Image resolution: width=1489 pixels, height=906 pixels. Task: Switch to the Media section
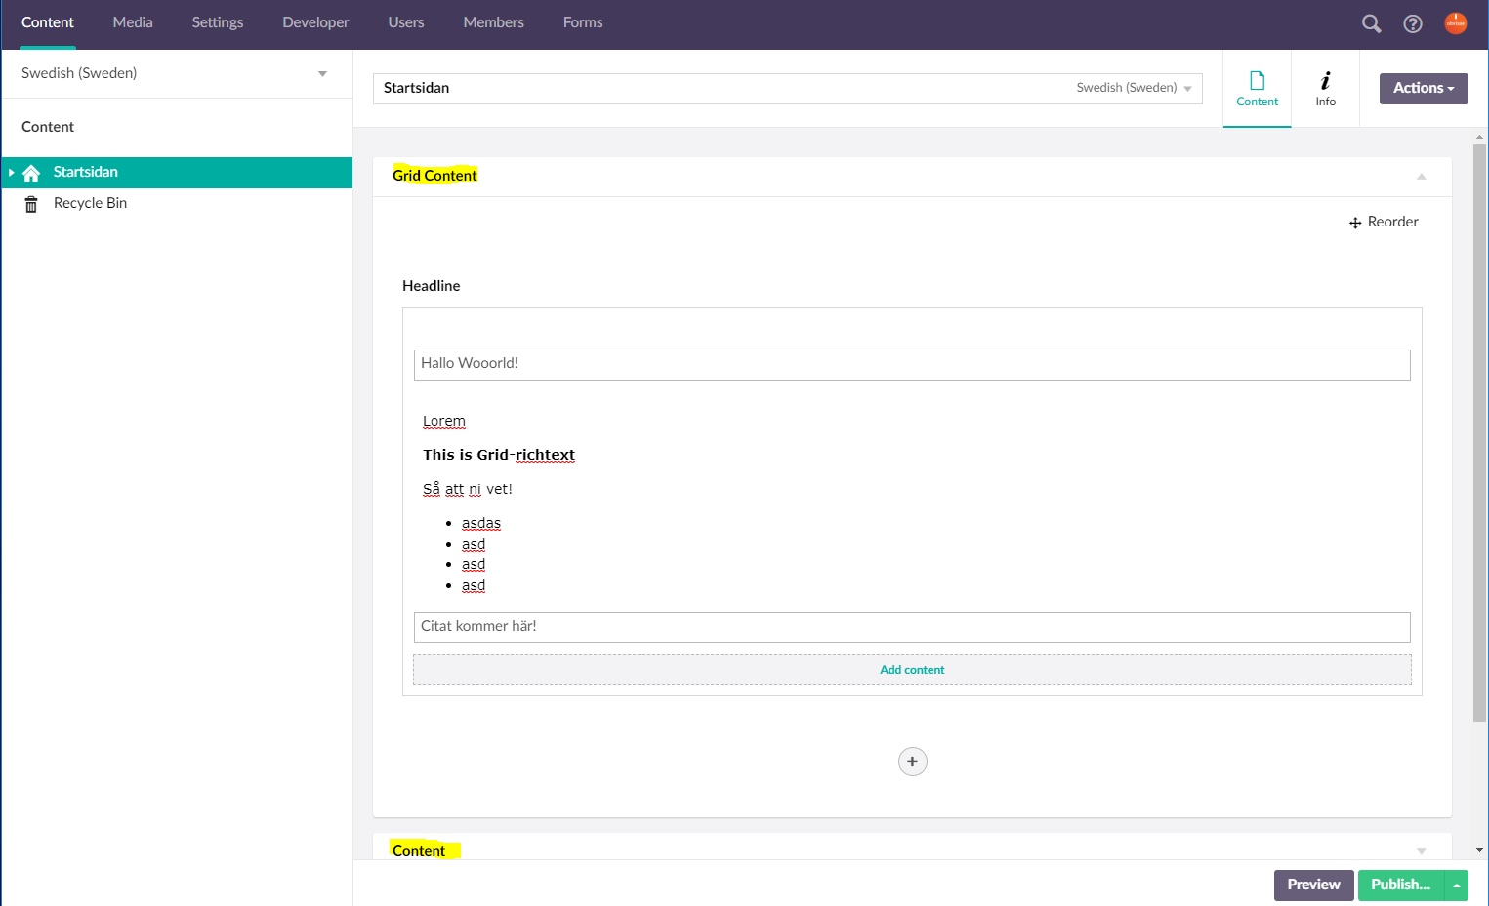tap(133, 22)
